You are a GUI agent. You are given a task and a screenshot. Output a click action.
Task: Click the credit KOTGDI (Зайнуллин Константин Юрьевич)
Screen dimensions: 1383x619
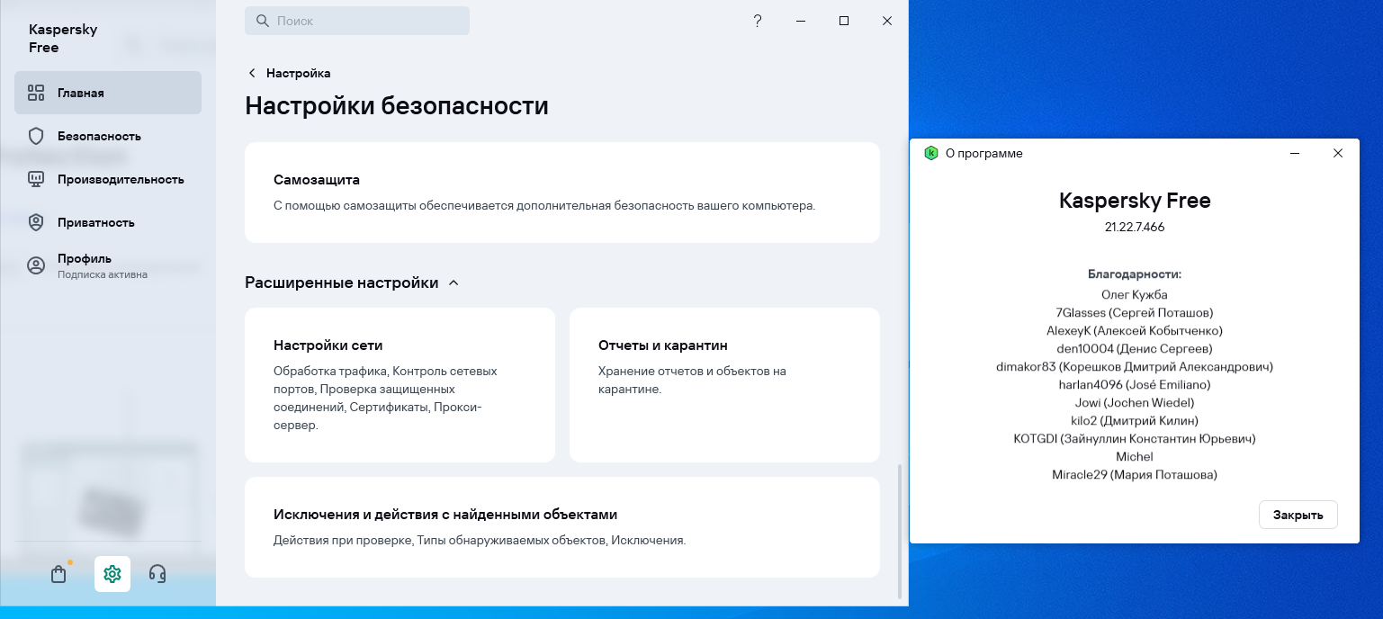click(1135, 438)
